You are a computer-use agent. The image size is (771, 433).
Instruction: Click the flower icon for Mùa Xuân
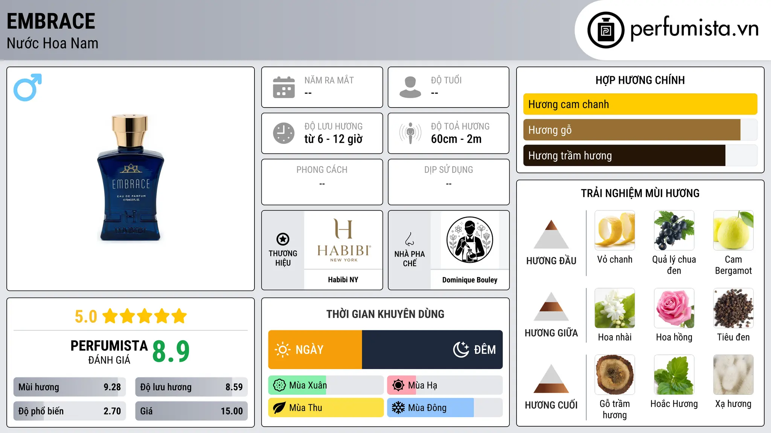279,385
